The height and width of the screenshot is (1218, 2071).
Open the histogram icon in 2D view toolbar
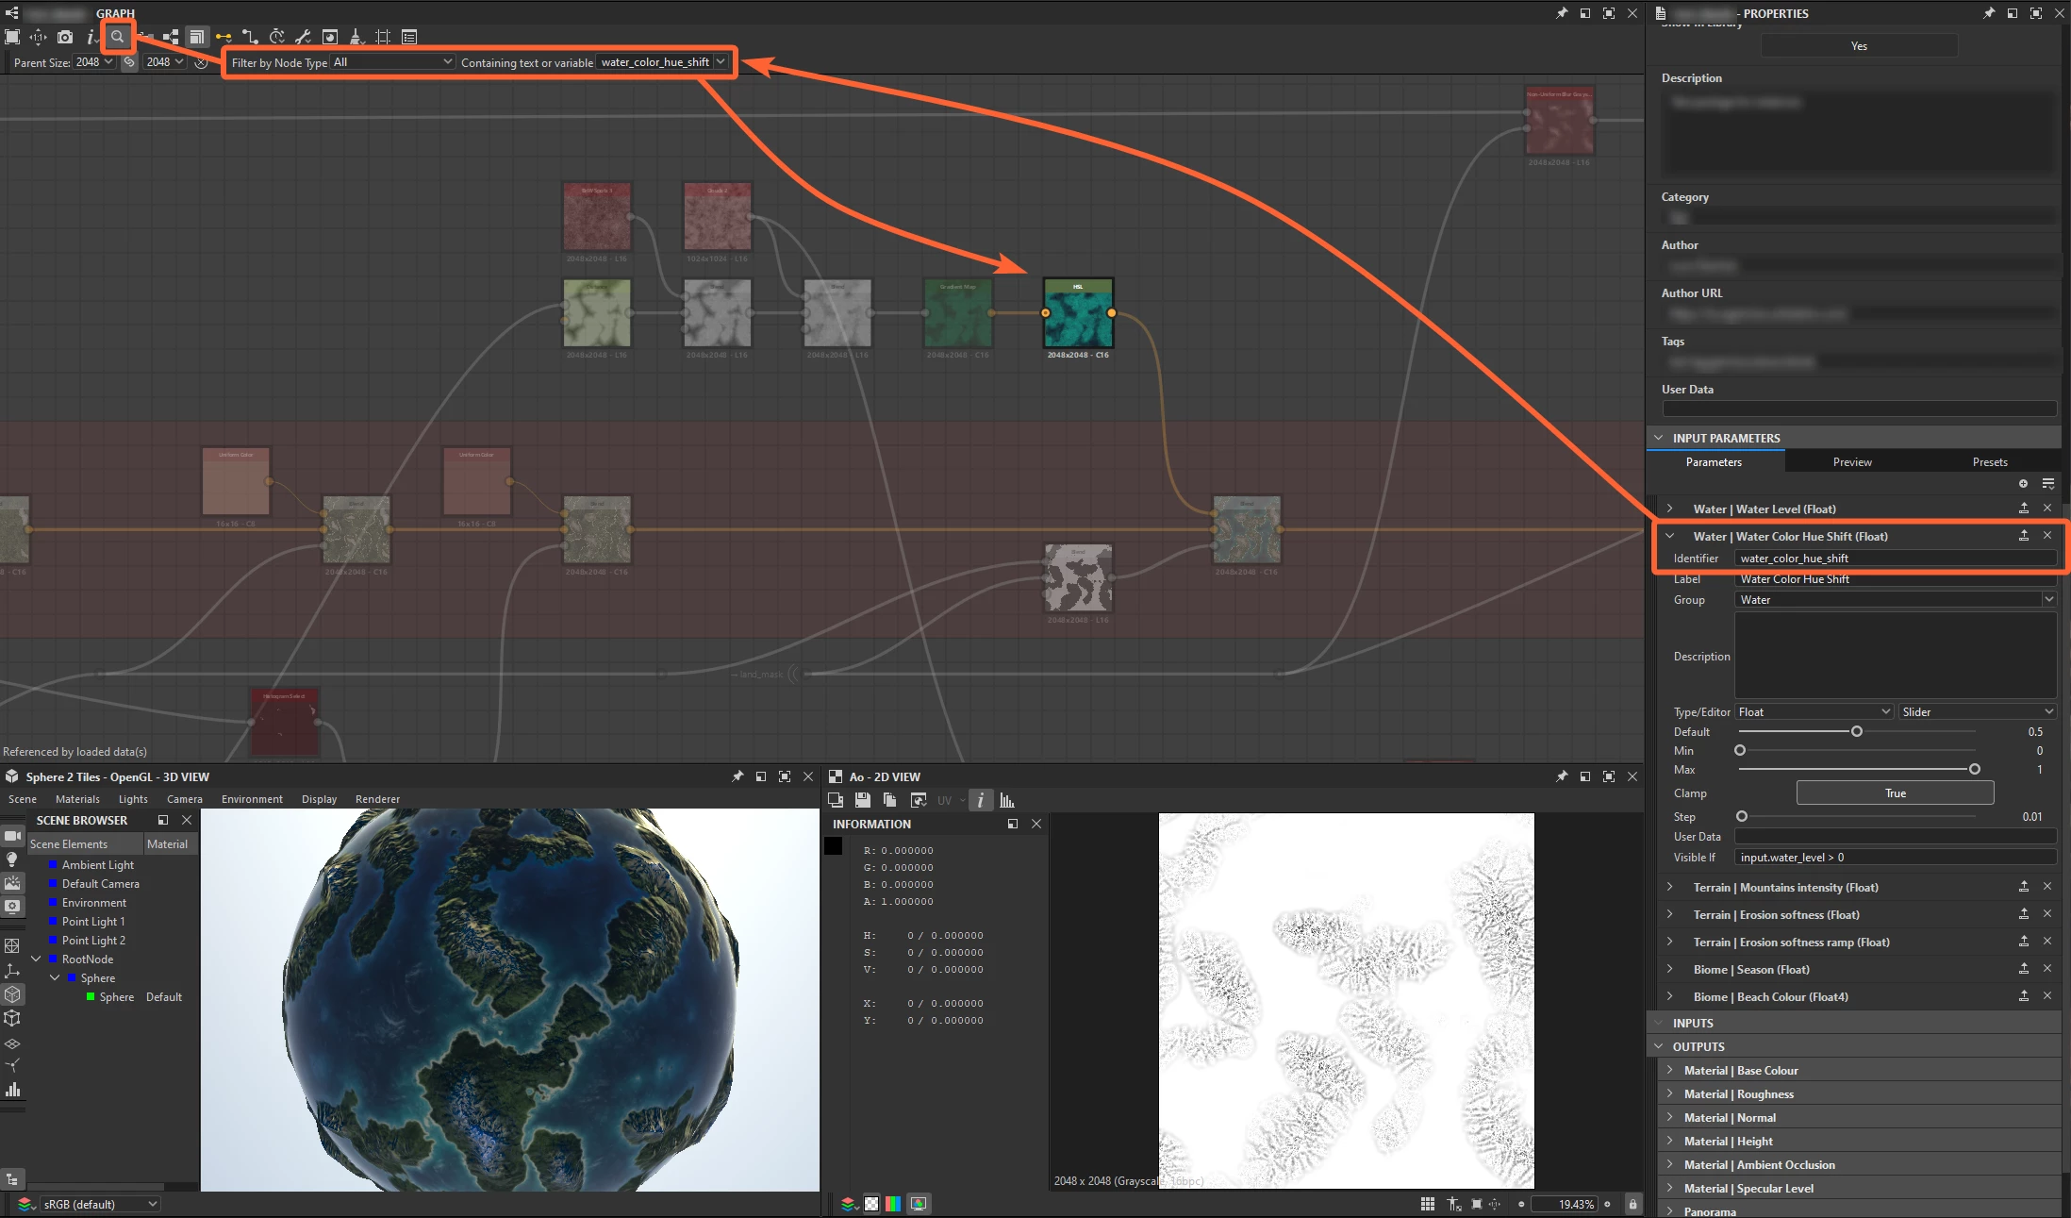point(1006,800)
